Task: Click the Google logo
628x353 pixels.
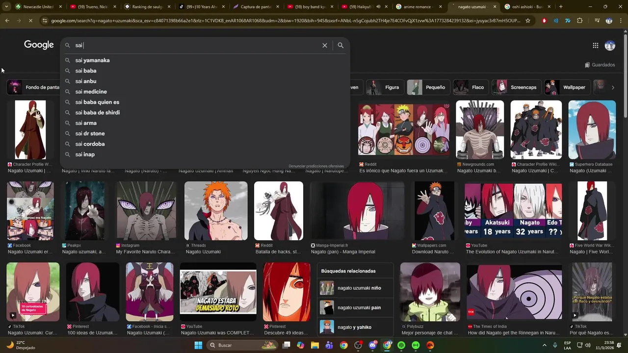Action: pos(39,45)
